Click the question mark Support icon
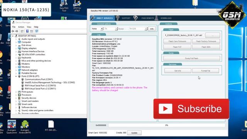 pyautogui.click(x=117, y=18)
